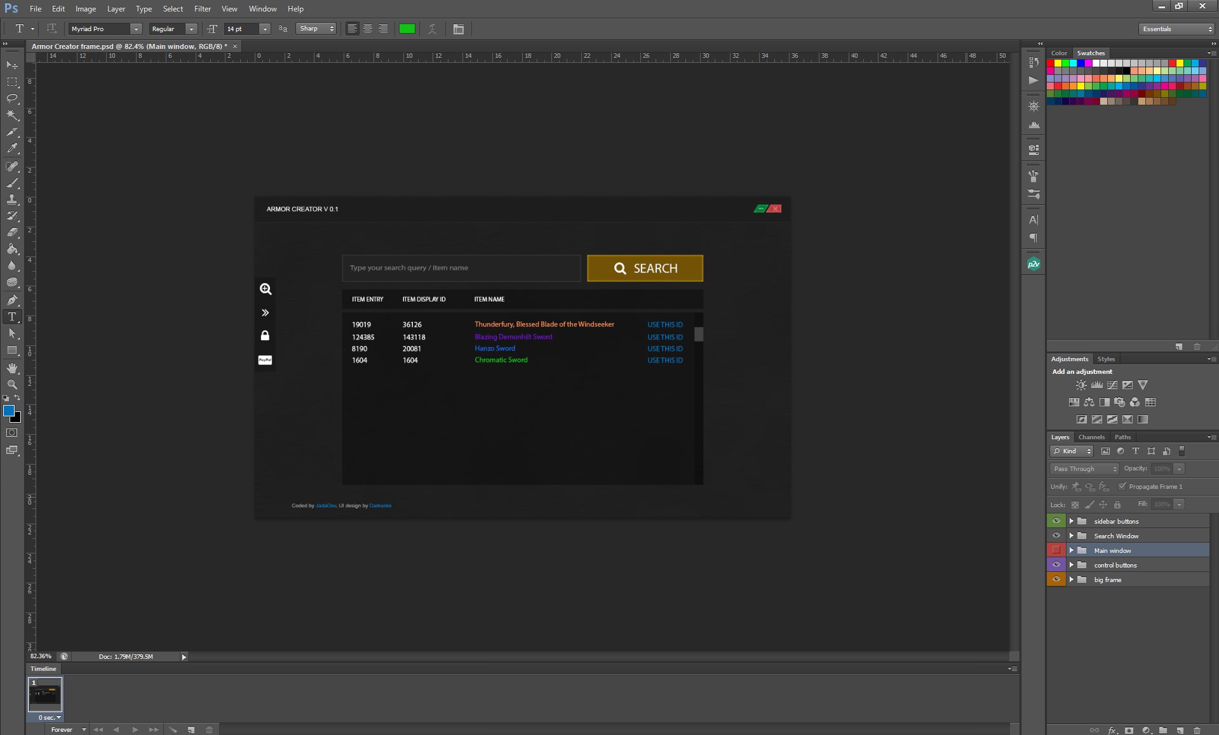Toggle Character and Paragraph panels button
The width and height of the screenshot is (1219, 735).
point(458,29)
